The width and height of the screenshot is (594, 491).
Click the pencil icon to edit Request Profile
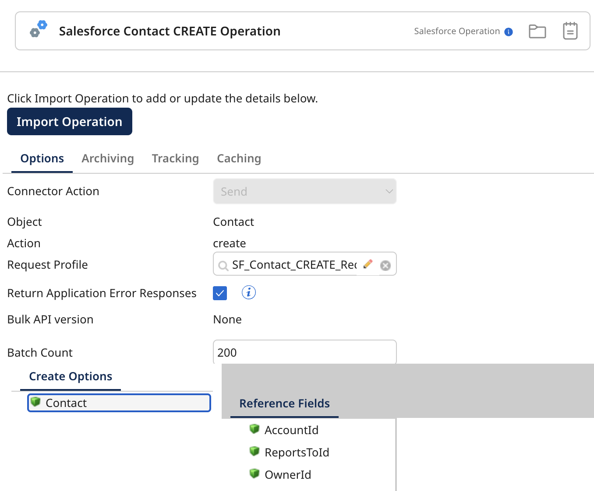coord(368,264)
